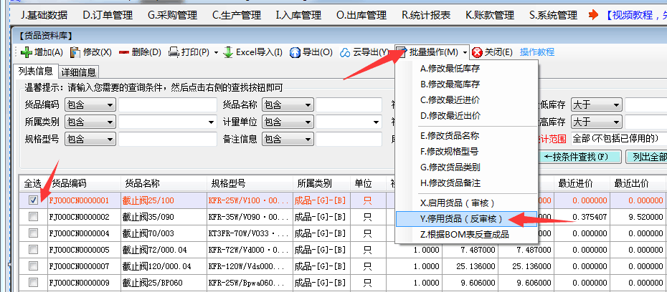Open the print options dropdown arrow
The image size is (667, 292).
(x=215, y=52)
